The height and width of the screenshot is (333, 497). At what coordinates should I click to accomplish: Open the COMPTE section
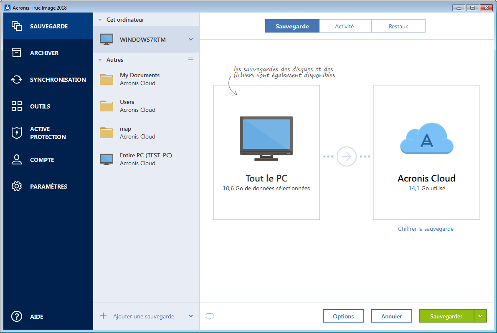point(48,160)
